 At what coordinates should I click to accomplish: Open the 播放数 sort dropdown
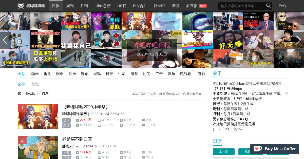[x=32, y=93]
